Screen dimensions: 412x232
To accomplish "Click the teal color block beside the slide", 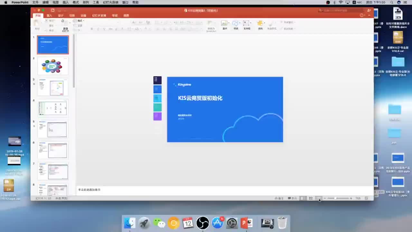I will [157, 107].
